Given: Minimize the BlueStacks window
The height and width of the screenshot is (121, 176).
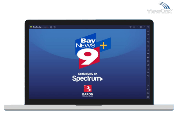Looking at the screenshot, I should click(x=137, y=27).
